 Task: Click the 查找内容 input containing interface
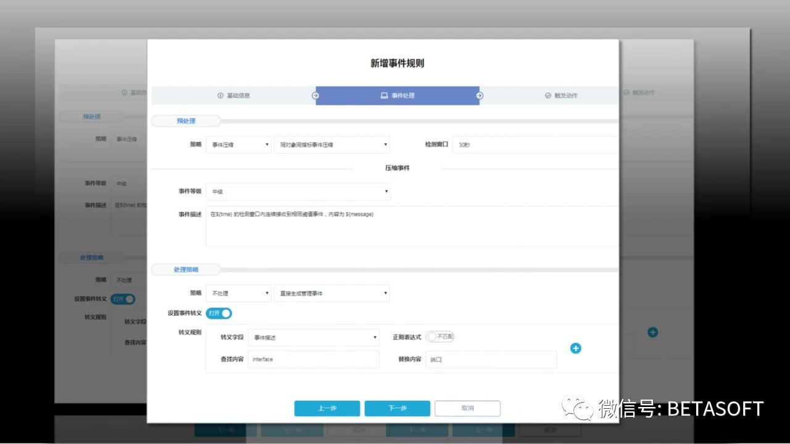(313, 359)
